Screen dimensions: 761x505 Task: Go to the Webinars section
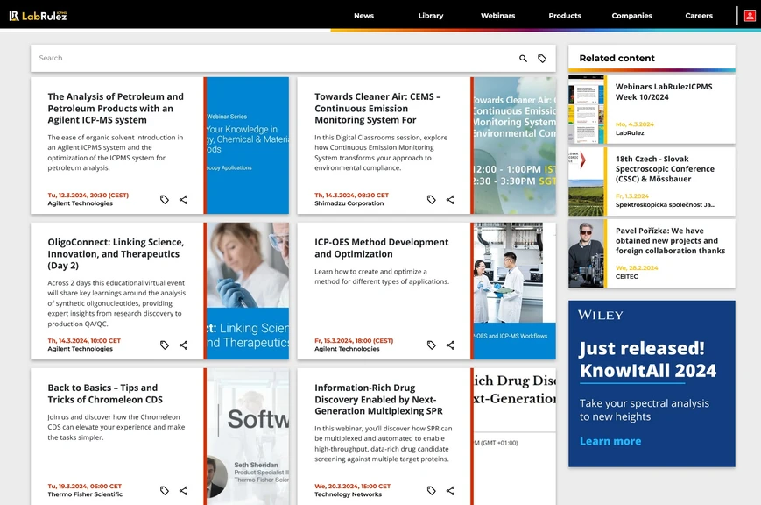[x=498, y=16]
